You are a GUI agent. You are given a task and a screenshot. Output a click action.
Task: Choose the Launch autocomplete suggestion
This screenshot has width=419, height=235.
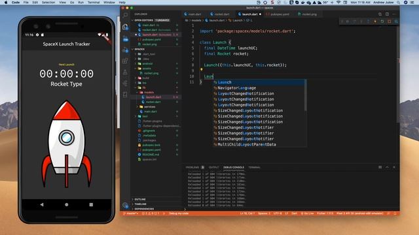[x=259, y=82]
